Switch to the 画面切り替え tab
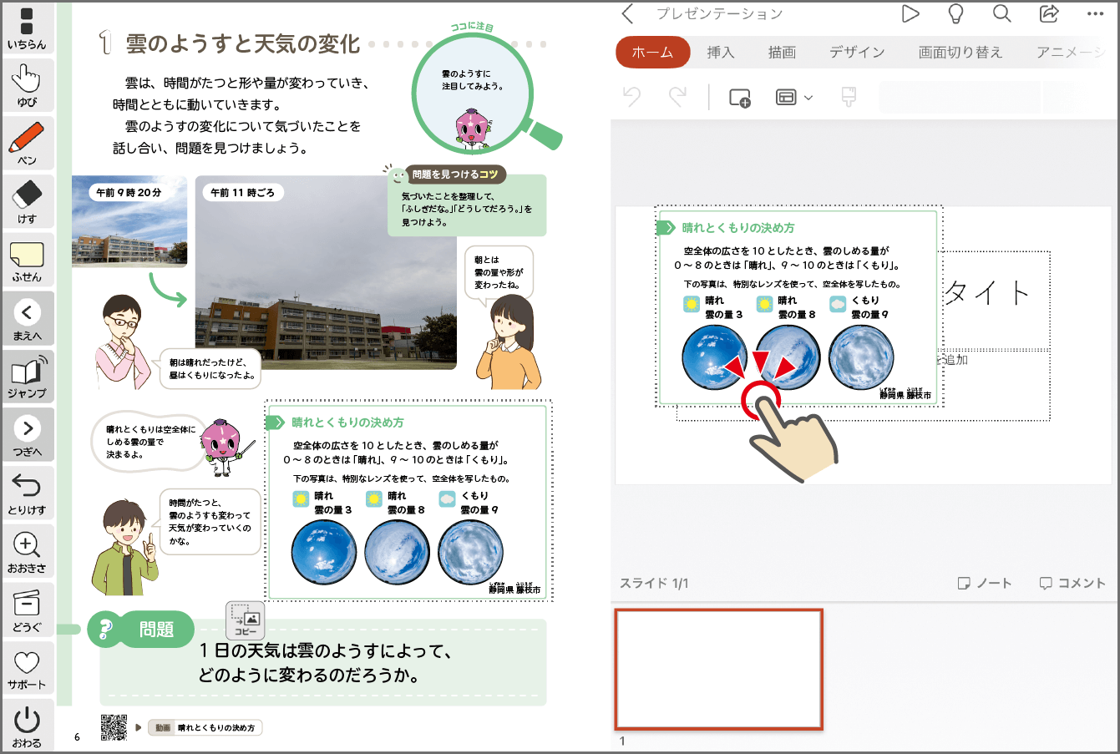Image resolution: width=1120 pixels, height=754 pixels. 960,52
